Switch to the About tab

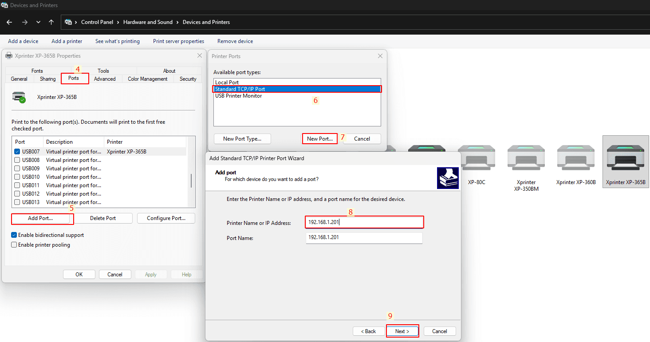(x=169, y=71)
